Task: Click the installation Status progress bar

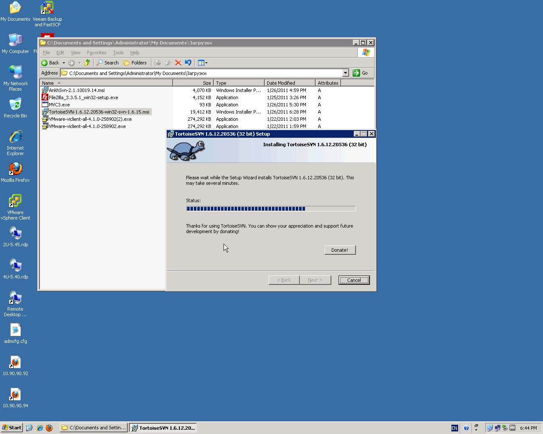Action: click(271, 209)
